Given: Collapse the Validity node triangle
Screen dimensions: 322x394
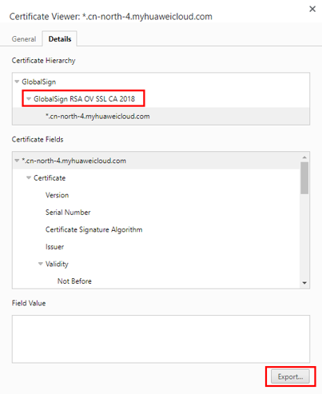Looking at the screenshot, I should (41, 264).
